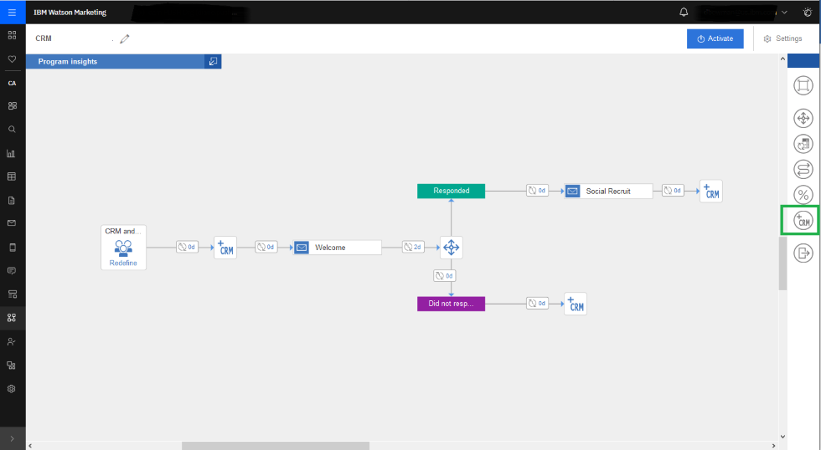Open the favorites heart icon in sidebar
The width and height of the screenshot is (821, 450).
(x=12, y=59)
